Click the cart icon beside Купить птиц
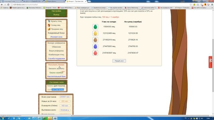This screenshot has height=120, width=214. point(49,21)
